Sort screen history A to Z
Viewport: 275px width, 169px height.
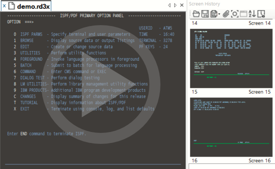coord(252,14)
